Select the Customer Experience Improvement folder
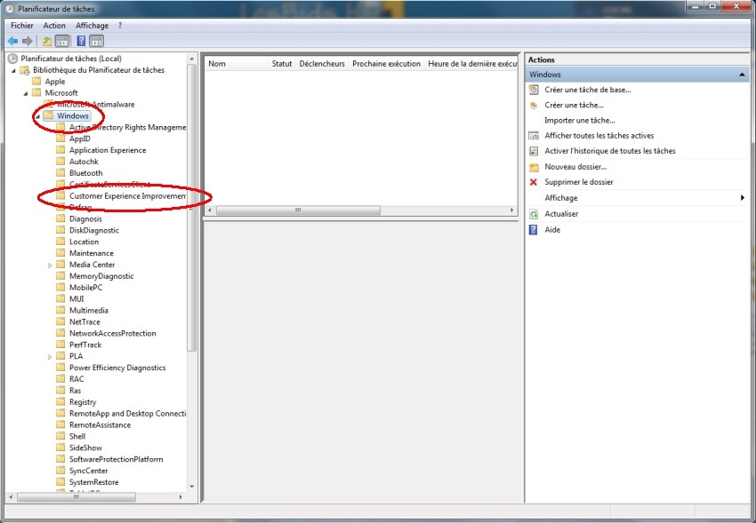 [127, 195]
